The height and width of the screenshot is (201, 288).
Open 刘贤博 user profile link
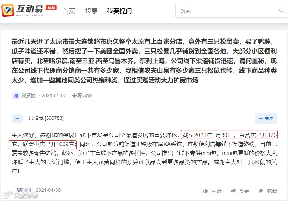28,96
